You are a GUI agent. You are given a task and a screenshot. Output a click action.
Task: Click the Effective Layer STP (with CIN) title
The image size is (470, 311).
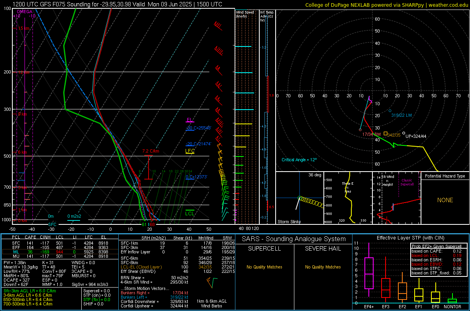coord(410,238)
